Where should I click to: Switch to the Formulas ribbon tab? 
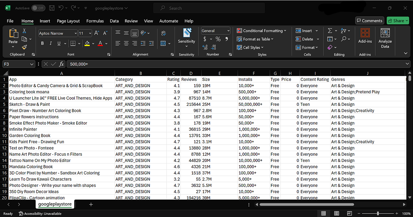pos(95,21)
